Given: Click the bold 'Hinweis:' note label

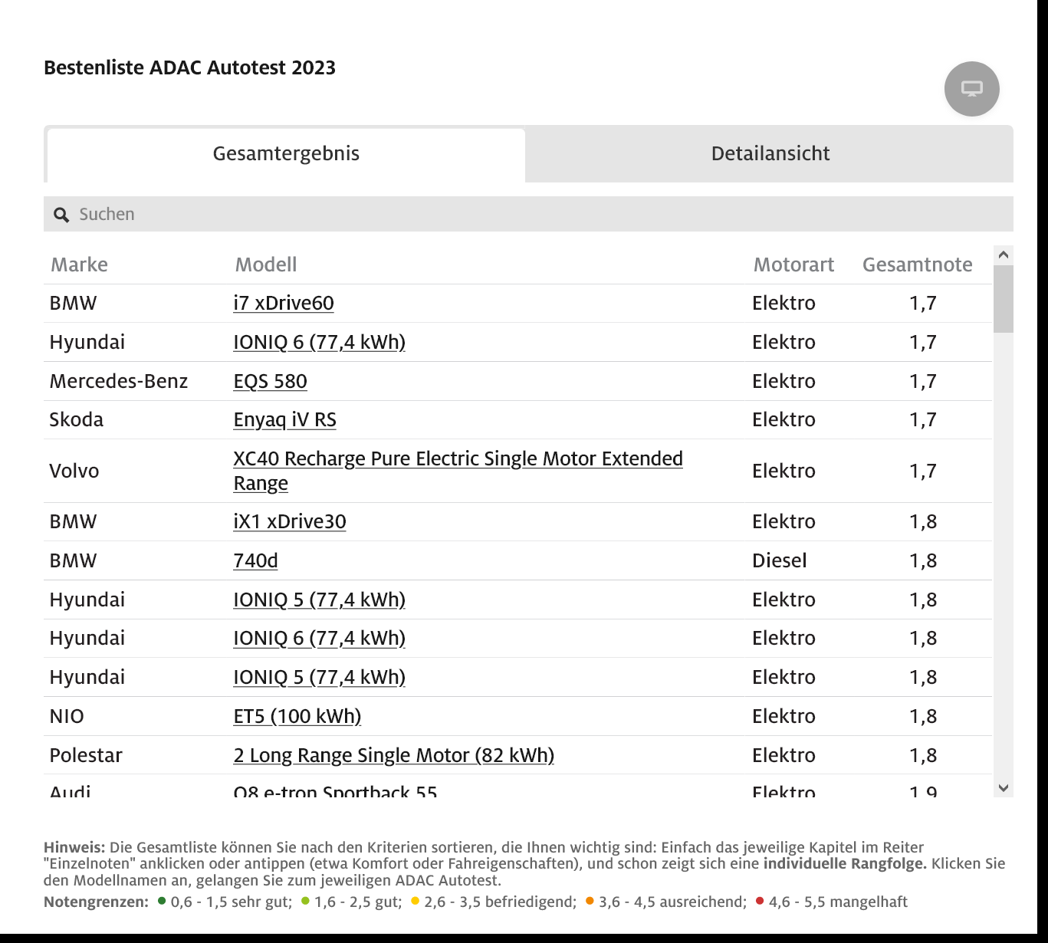Looking at the screenshot, I should pyautogui.click(x=74, y=847).
